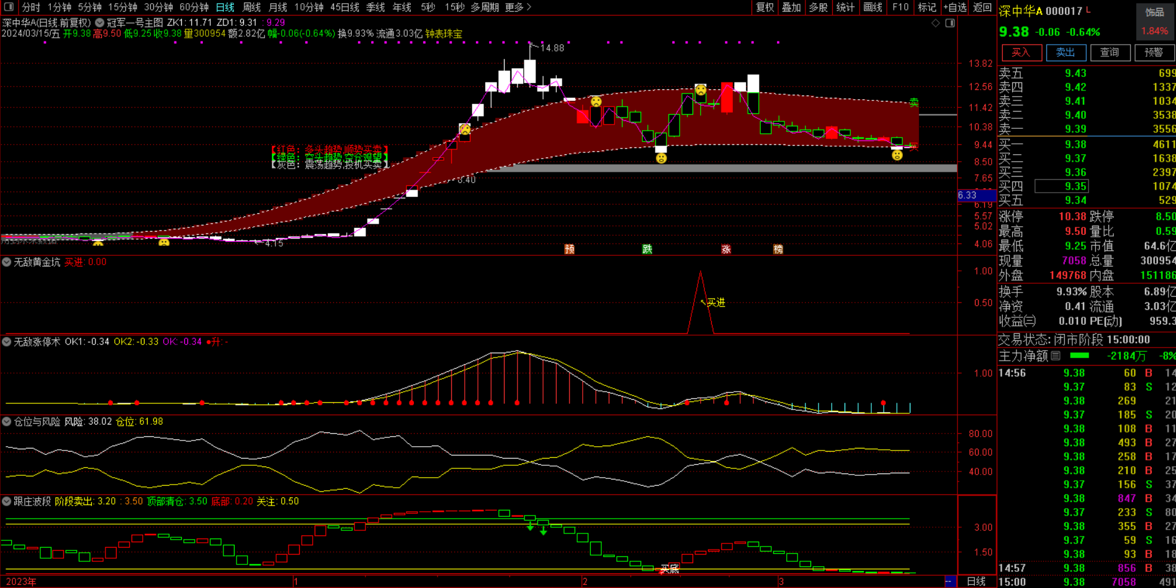Click the L flag beside stock code 000017
1176x588 pixels.
click(x=1088, y=10)
